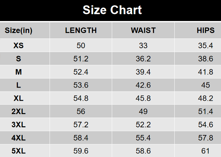The height and width of the screenshot is (157, 221).
Task: Select the WAIST column header
Action: [143, 31]
